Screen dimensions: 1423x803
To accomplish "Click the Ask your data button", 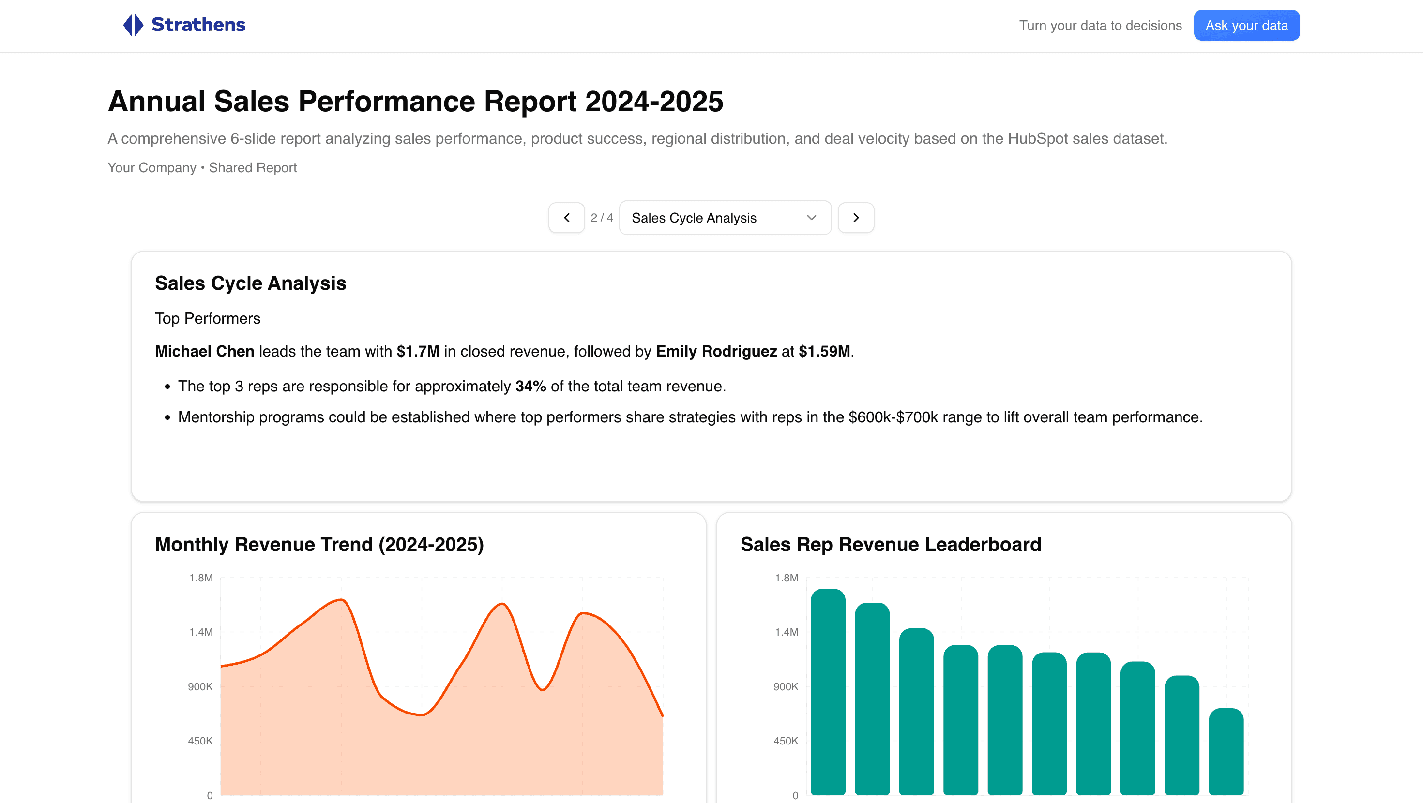I will click(1246, 25).
